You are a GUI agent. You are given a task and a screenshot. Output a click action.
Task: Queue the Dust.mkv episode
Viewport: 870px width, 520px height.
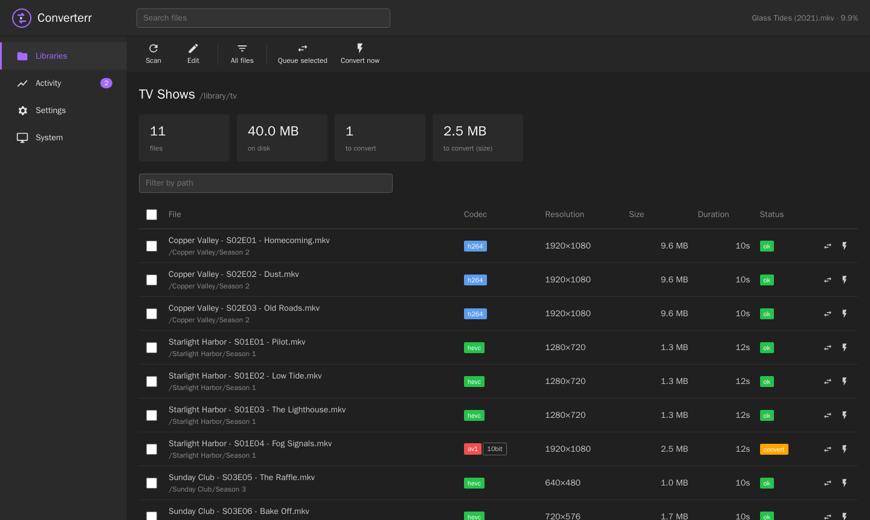click(x=828, y=280)
